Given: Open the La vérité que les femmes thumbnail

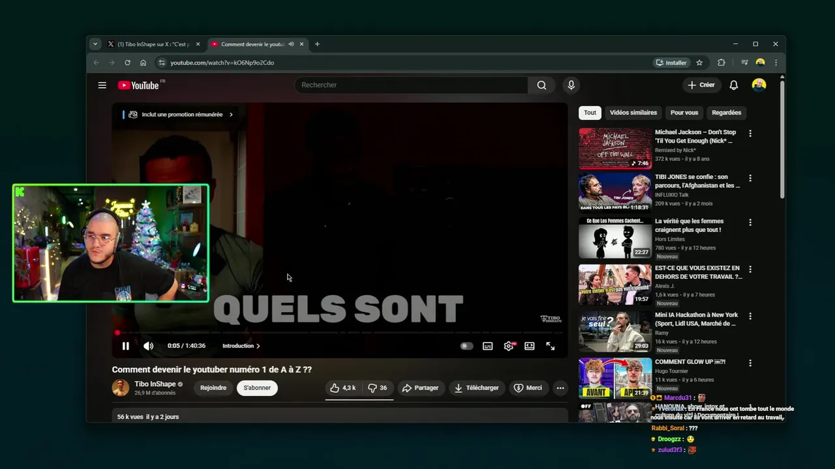Looking at the screenshot, I should pyautogui.click(x=615, y=238).
